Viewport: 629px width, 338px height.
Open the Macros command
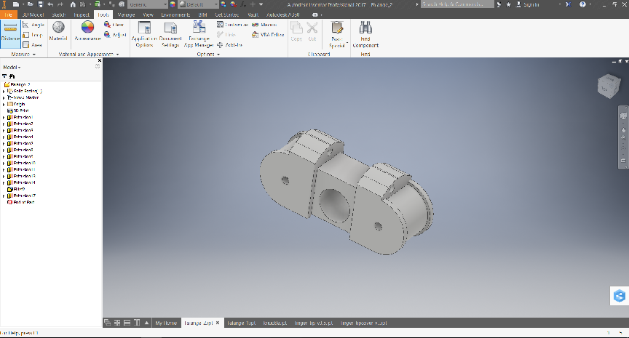point(264,25)
